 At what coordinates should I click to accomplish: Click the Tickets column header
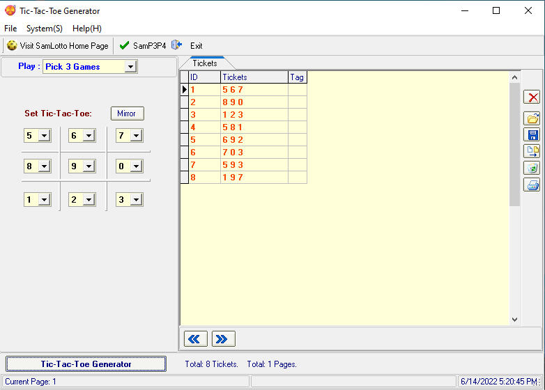(x=254, y=77)
